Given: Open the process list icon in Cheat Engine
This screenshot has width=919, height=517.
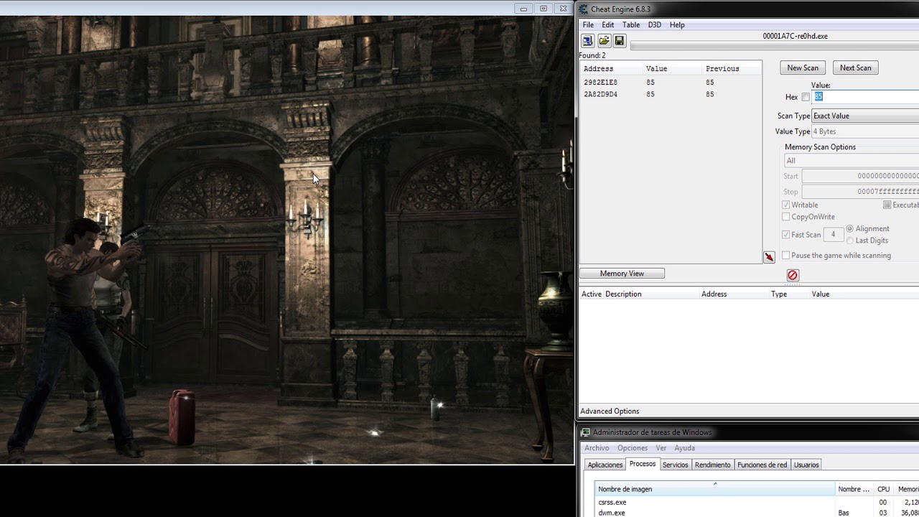Looking at the screenshot, I should pos(587,41).
